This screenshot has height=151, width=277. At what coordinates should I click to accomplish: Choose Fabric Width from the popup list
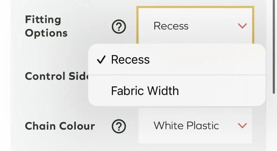click(x=145, y=91)
